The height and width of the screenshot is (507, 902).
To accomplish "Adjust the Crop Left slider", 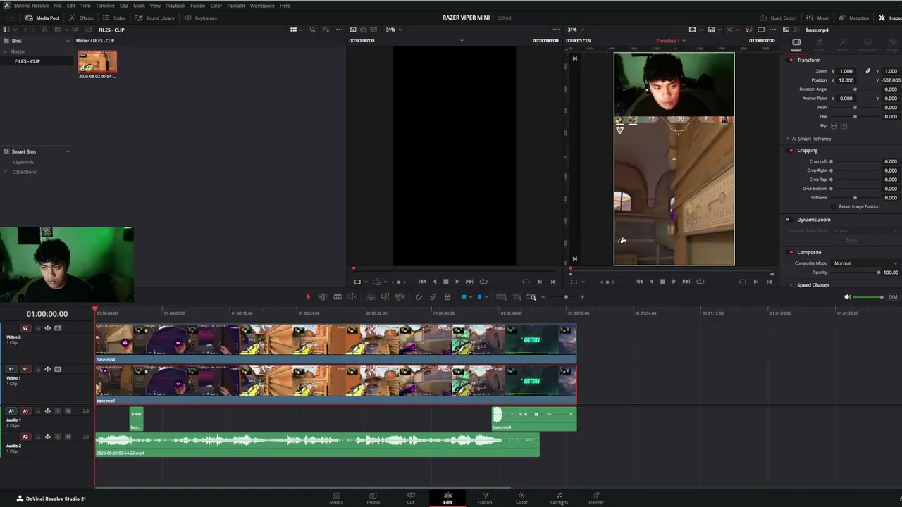I will (854, 161).
